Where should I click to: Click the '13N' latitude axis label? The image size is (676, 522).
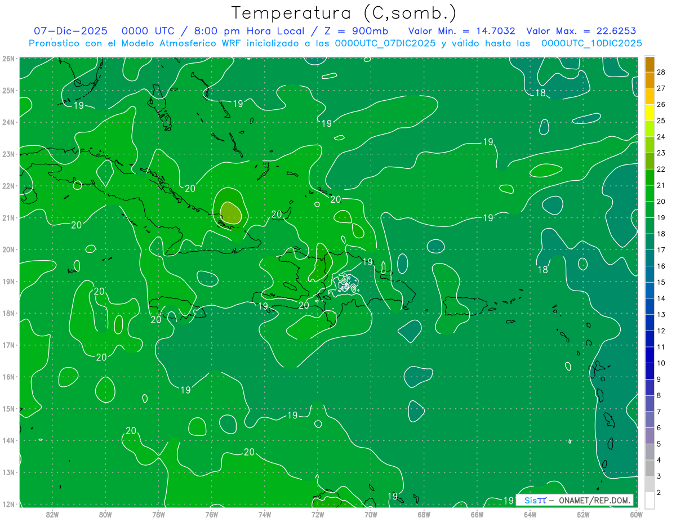pyautogui.click(x=8, y=472)
